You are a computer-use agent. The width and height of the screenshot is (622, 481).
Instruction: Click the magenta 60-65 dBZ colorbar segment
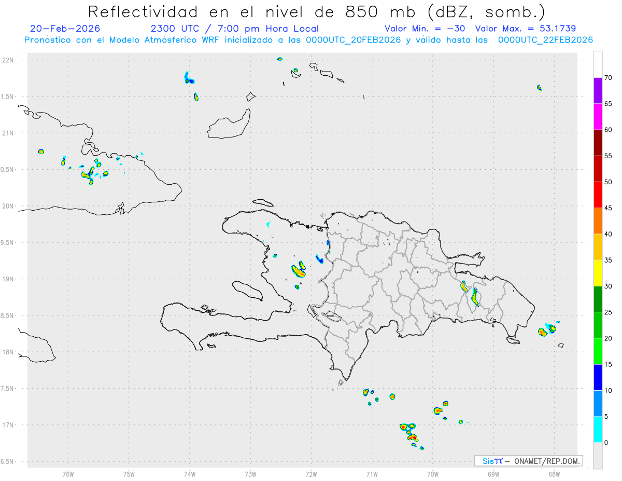[x=598, y=117]
